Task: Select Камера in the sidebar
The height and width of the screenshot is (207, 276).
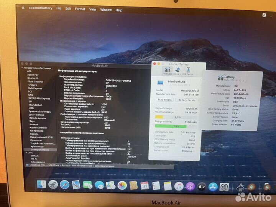Action: pyautogui.click(x=34, y=124)
